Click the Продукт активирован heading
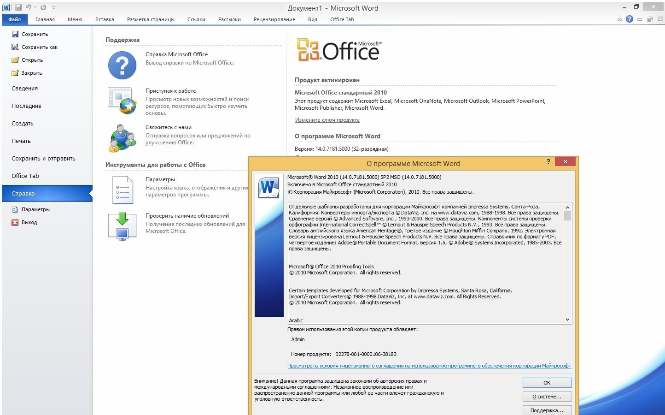This screenshot has width=665, height=415. 327,80
